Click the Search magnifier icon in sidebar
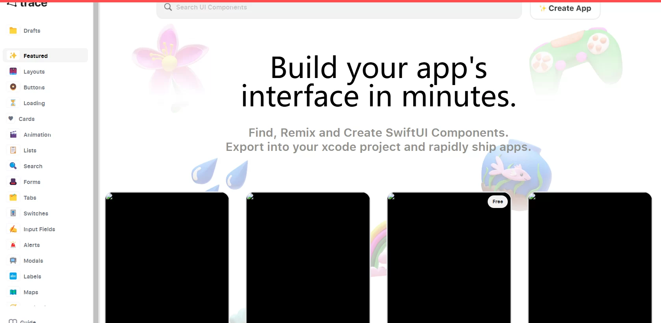The image size is (661, 323). coord(13,166)
